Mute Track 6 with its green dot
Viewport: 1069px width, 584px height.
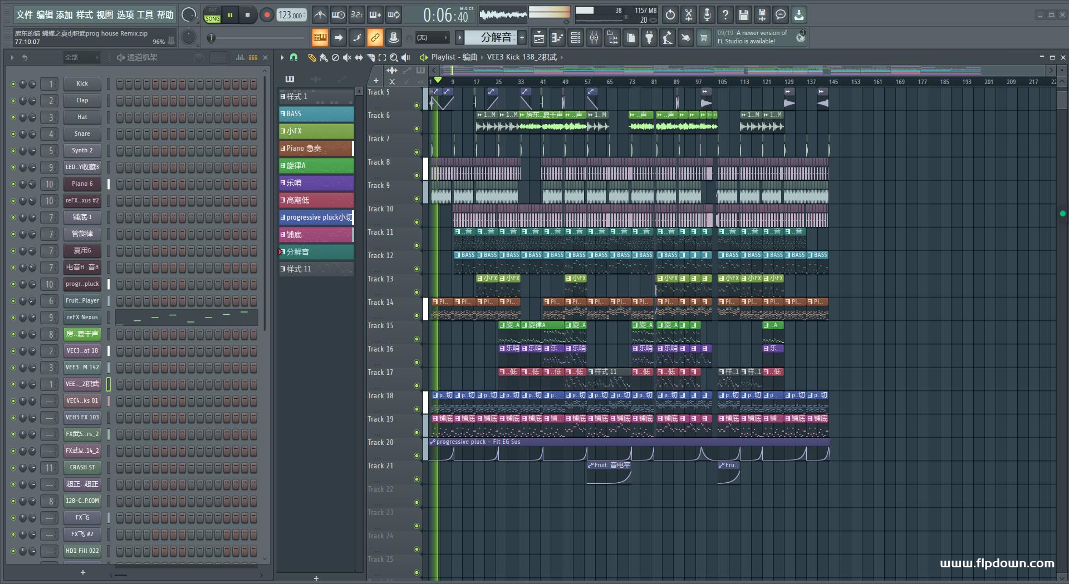pyautogui.click(x=416, y=128)
